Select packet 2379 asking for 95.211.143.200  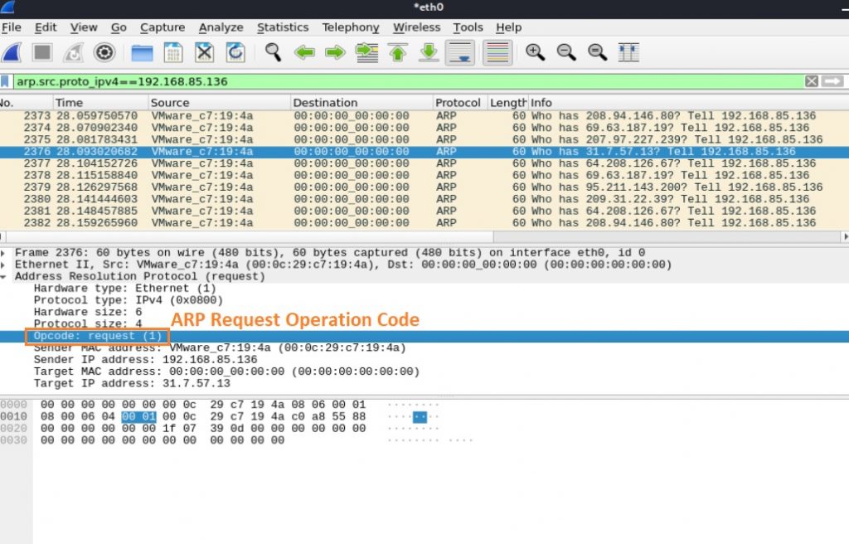424,187
